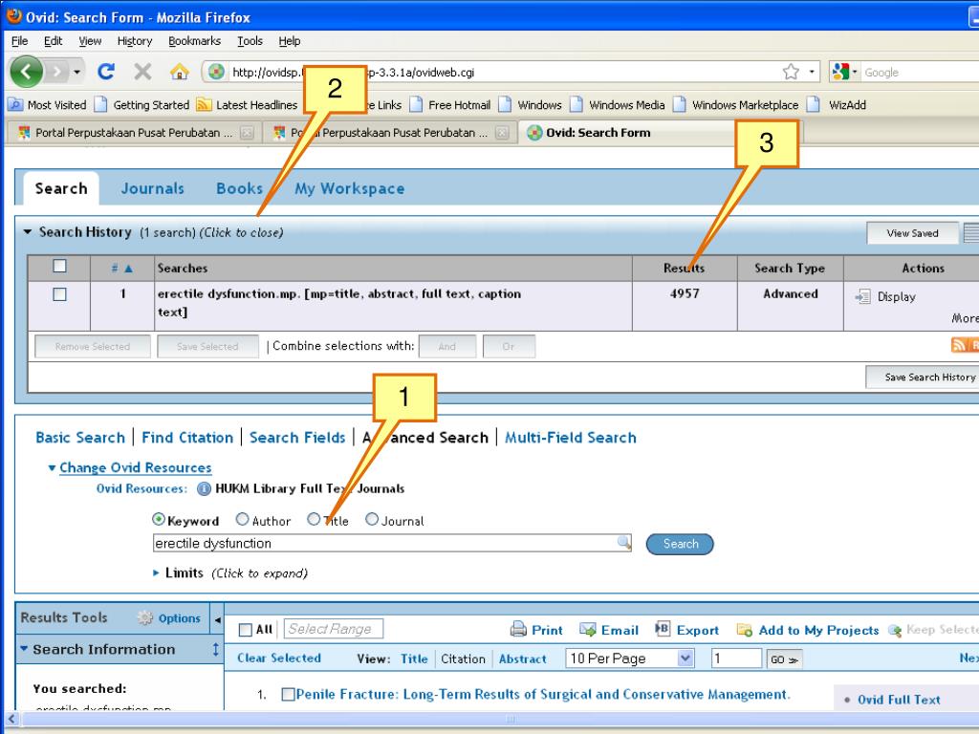Screen dimensions: 979x734
Task: Open the Basic Search link
Action: (x=80, y=438)
